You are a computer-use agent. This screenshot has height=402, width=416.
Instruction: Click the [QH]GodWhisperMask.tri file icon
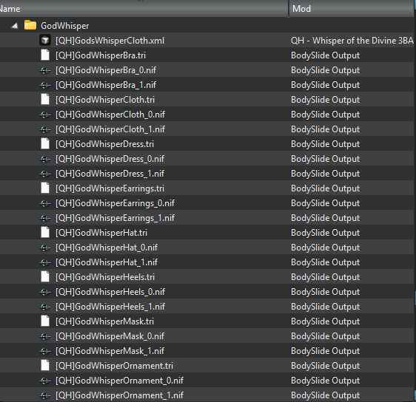point(45,321)
